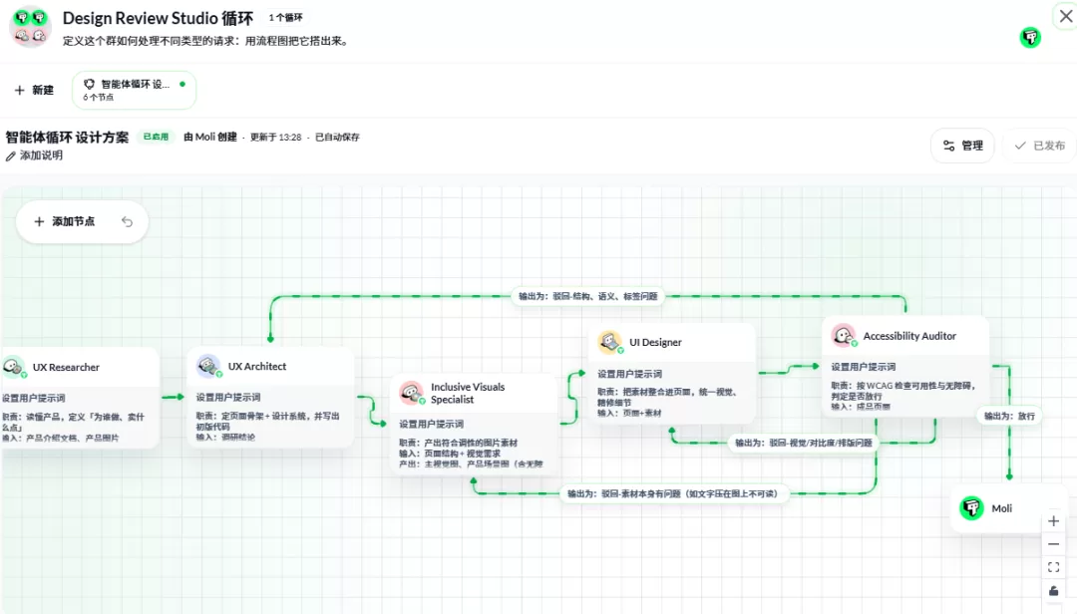This screenshot has width=1077, height=614.
Task: Select edge label 输出为：驳回-视觉/对比度/排版问题
Action: pyautogui.click(x=804, y=443)
